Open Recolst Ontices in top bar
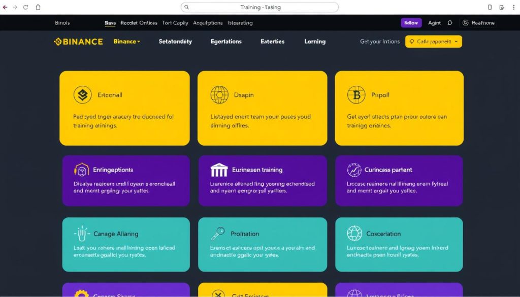 (139, 23)
